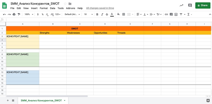Open the comment history icon

[190, 5]
